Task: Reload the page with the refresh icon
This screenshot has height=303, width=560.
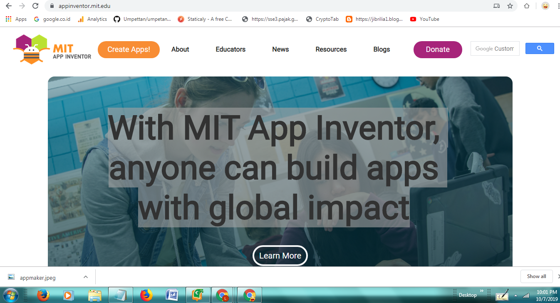Action: 35,6
